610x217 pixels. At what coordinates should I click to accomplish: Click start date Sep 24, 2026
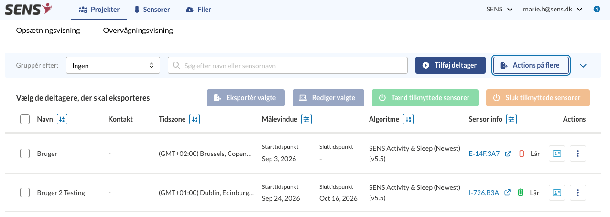pyautogui.click(x=281, y=198)
